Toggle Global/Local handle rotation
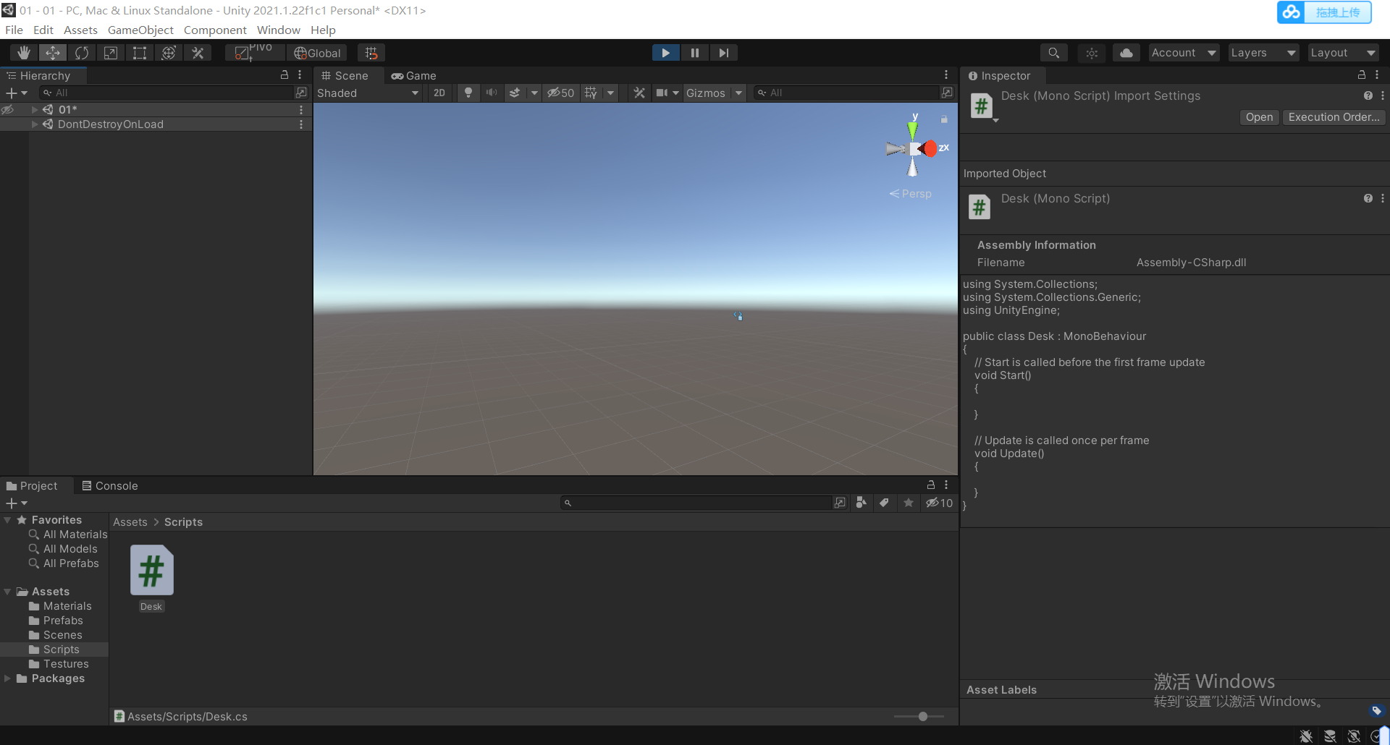This screenshot has height=745, width=1390. pos(317,53)
